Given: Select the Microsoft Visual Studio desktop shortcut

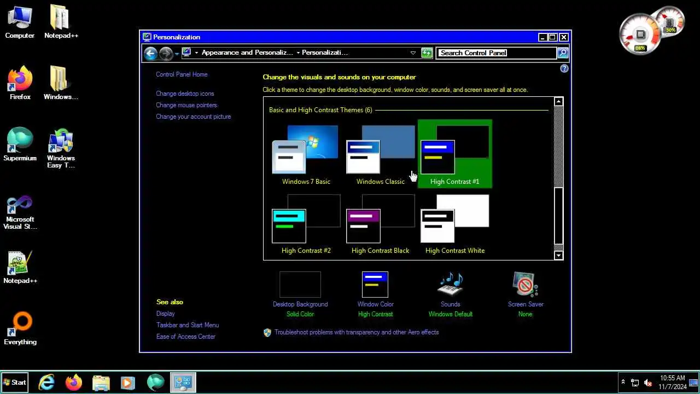Looking at the screenshot, I should point(20,212).
